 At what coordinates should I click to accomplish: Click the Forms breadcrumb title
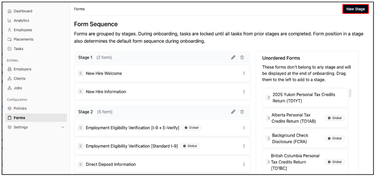[x=79, y=9]
